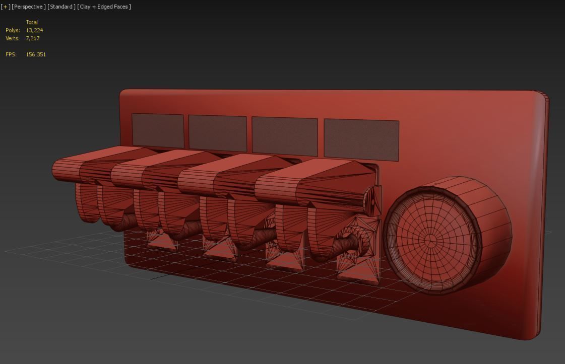Select the Polys count value 13,224

pyautogui.click(x=34, y=30)
